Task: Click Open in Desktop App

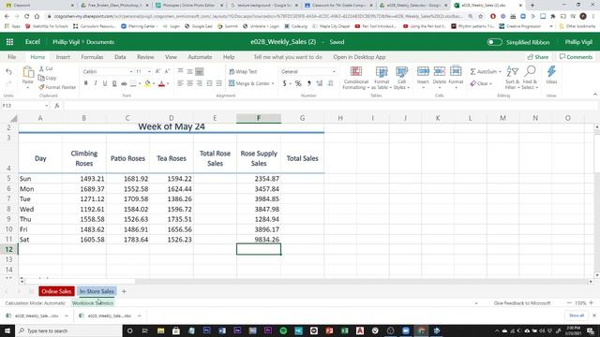Action: tap(359, 57)
